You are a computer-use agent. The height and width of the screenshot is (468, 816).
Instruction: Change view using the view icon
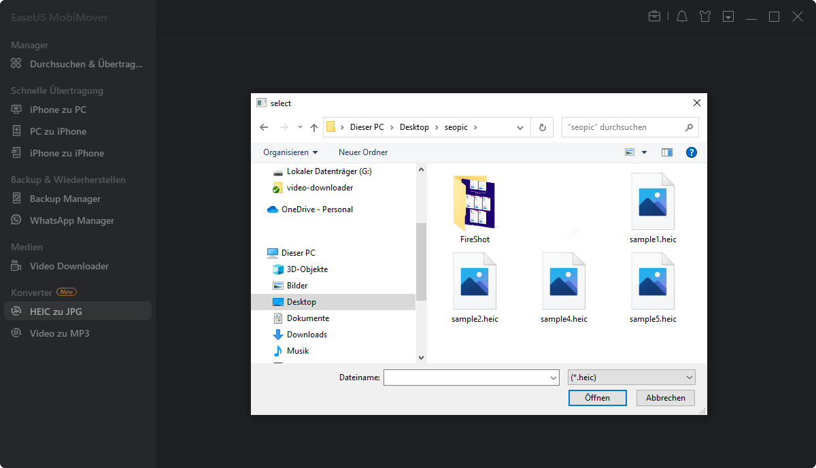pyautogui.click(x=630, y=152)
